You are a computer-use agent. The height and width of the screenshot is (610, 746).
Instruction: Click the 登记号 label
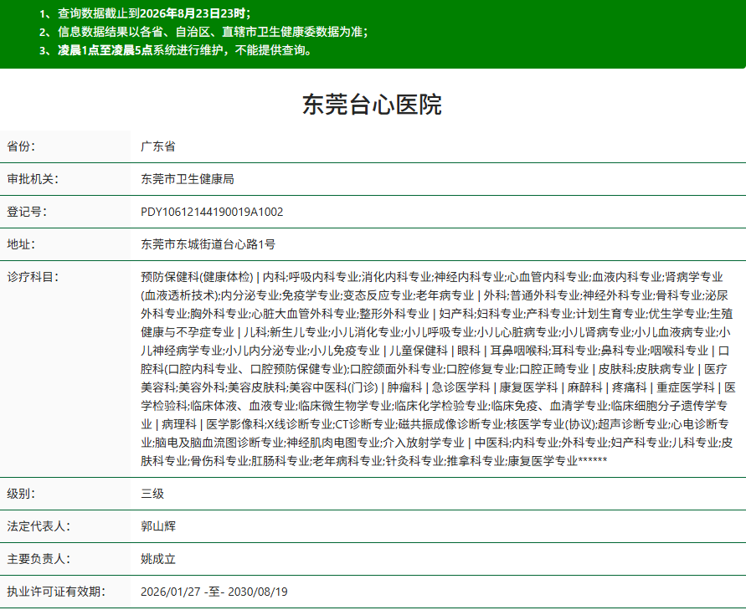(27, 212)
